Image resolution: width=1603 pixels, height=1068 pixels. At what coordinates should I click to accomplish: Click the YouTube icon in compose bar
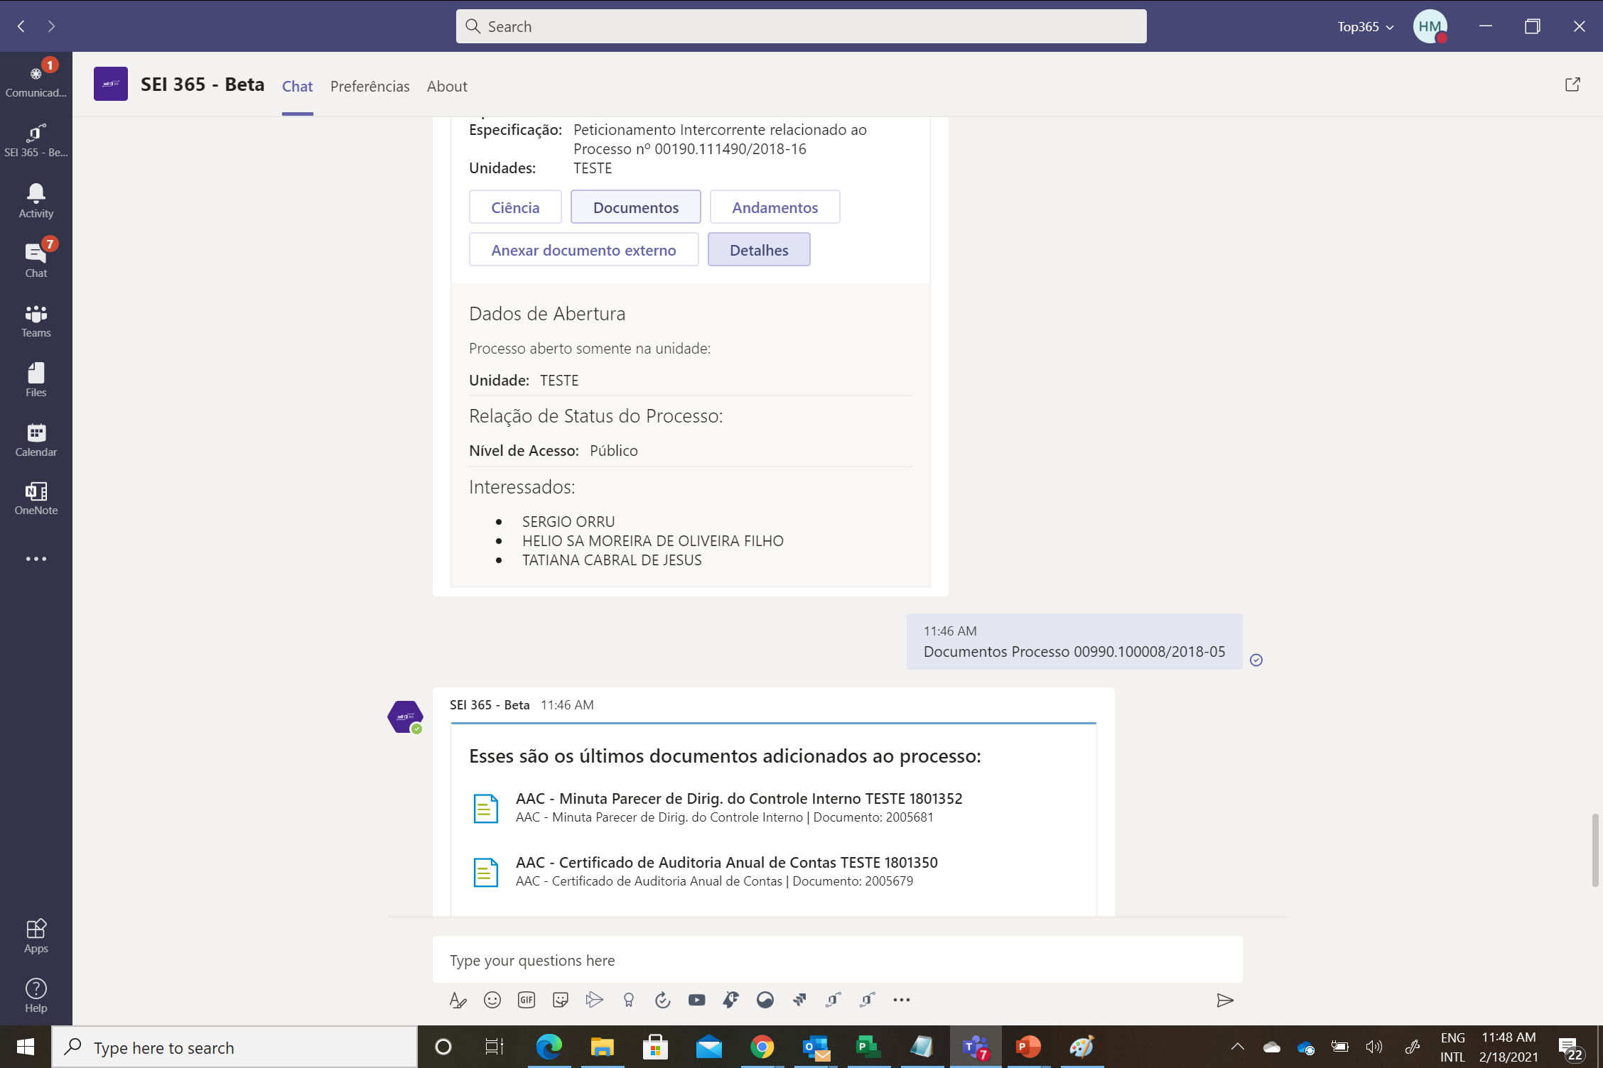point(696,1000)
